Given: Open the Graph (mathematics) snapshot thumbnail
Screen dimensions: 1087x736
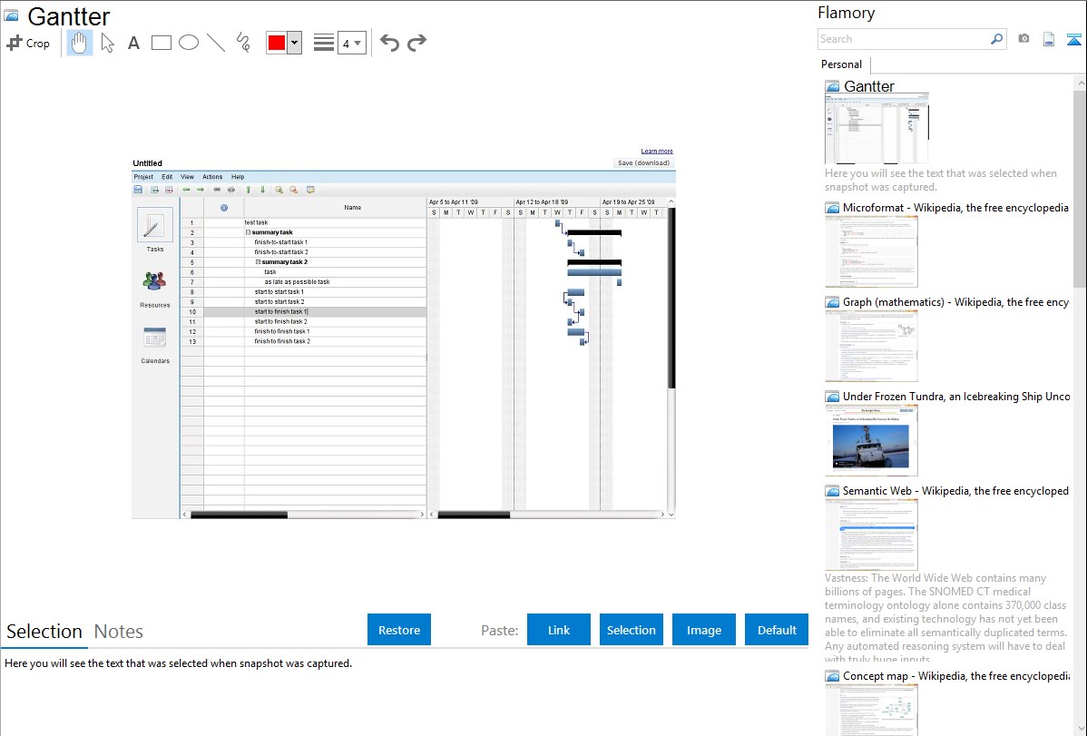Looking at the screenshot, I should [x=871, y=346].
